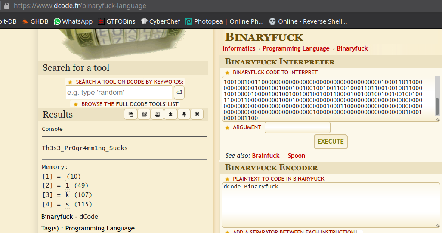Focus the ARGUMENT input field

click(297, 127)
